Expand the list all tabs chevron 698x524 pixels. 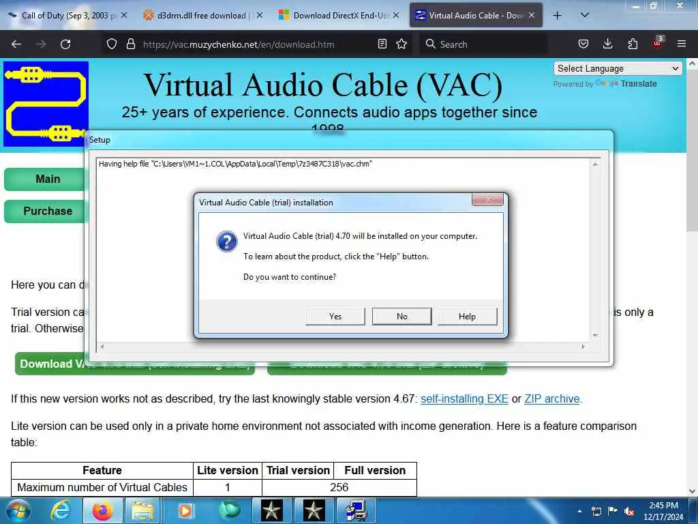[x=584, y=16]
